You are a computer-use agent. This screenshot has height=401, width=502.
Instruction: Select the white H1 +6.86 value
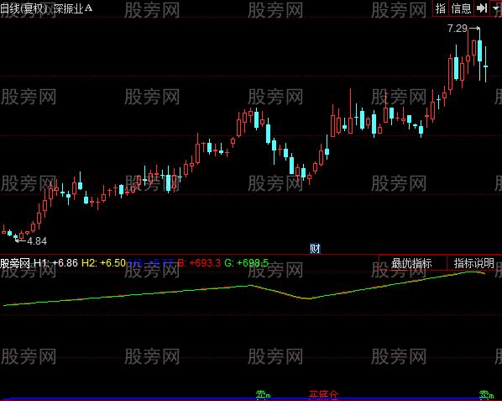tap(55, 263)
